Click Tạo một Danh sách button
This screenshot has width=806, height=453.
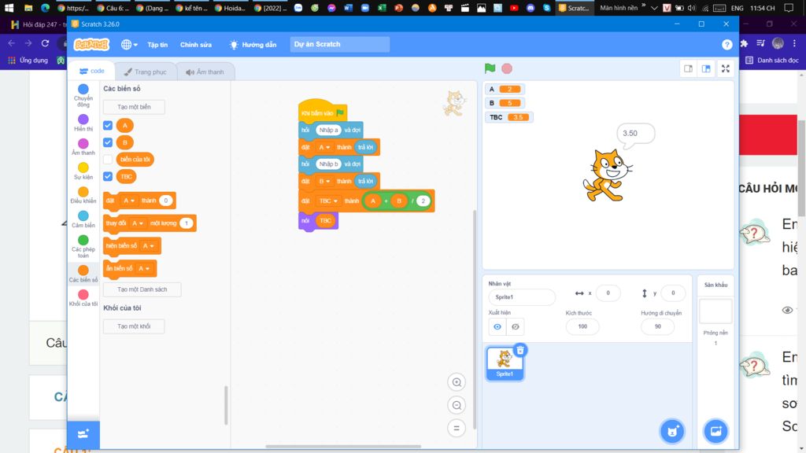pyautogui.click(x=142, y=289)
